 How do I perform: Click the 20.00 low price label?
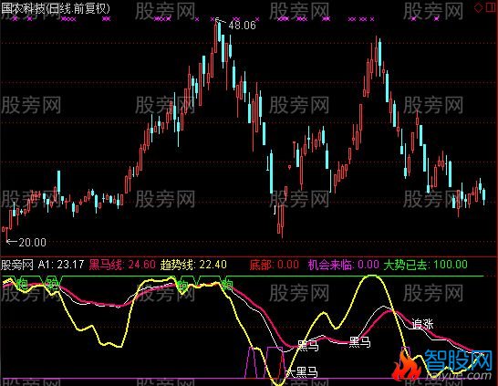(x=32, y=243)
